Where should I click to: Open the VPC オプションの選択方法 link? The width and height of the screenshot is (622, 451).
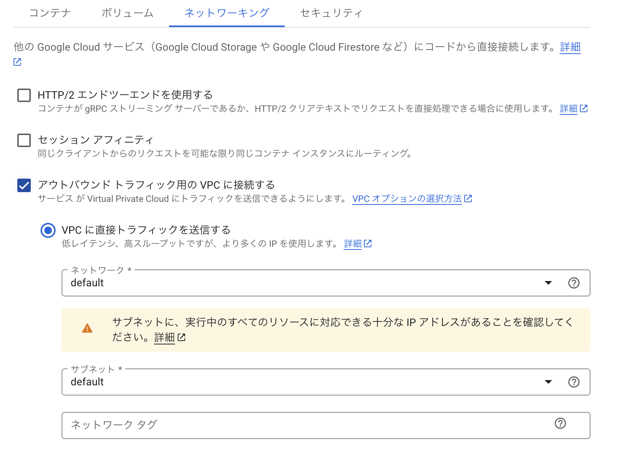point(407,198)
